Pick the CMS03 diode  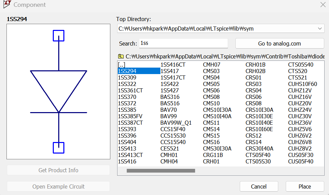point(211,71)
